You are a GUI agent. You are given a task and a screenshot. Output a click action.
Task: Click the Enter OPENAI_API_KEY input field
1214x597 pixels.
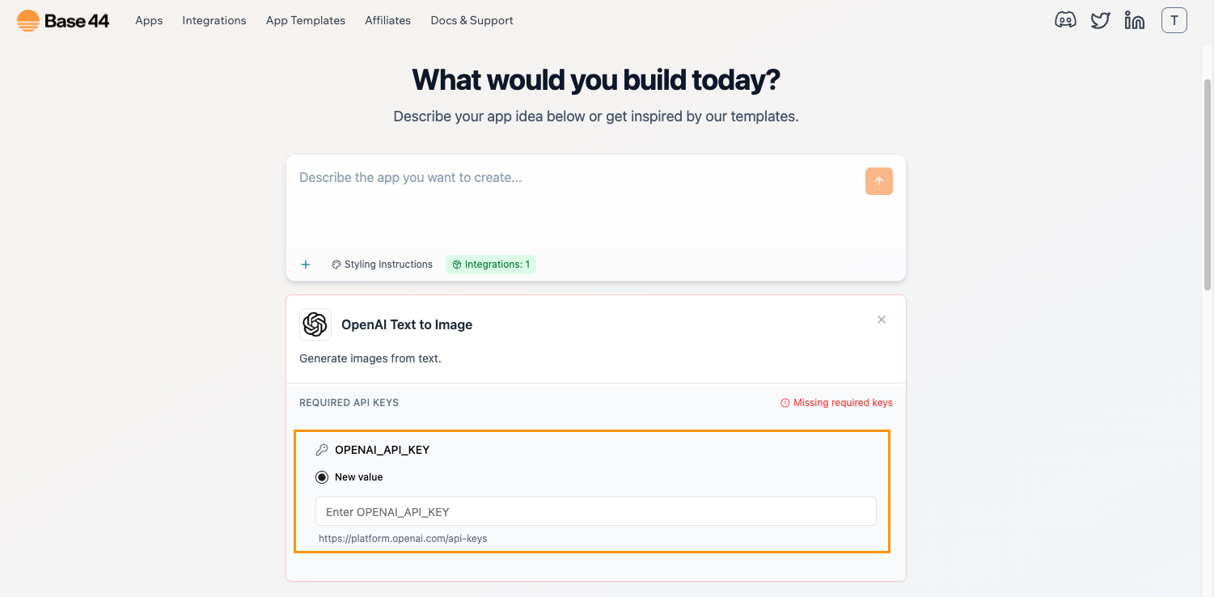point(595,511)
